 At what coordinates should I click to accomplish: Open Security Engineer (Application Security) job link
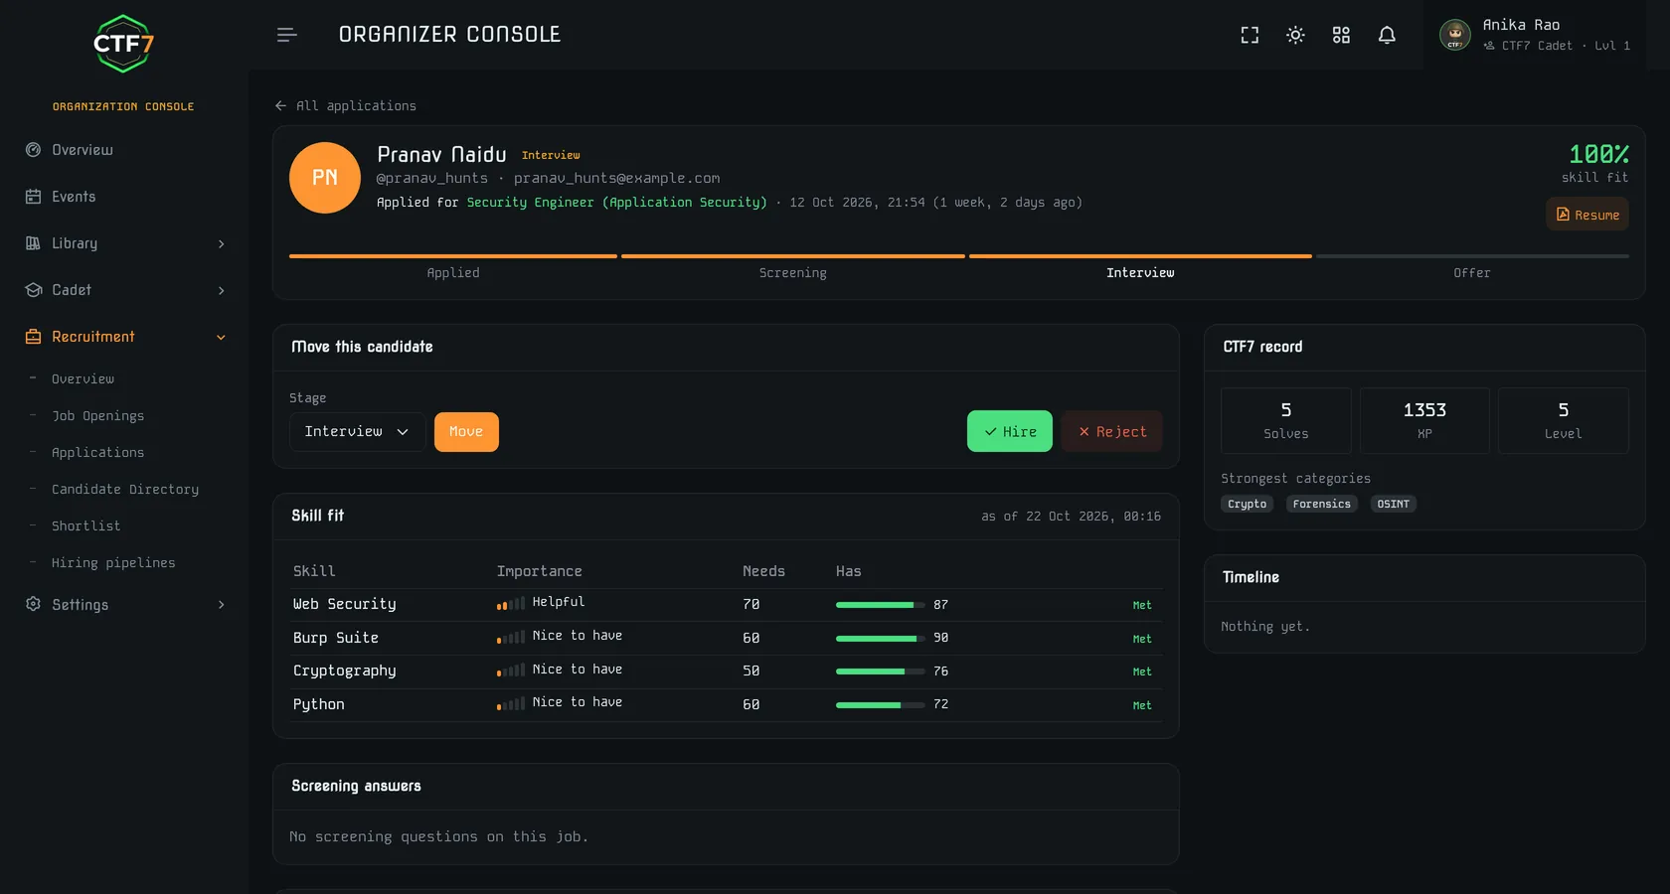pyautogui.click(x=616, y=203)
